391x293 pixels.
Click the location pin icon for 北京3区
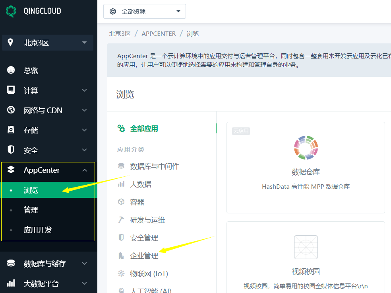(x=10, y=43)
